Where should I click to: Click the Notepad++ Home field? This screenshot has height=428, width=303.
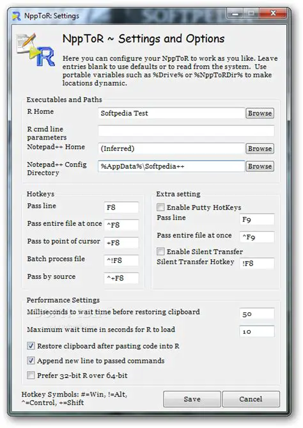tap(171, 148)
